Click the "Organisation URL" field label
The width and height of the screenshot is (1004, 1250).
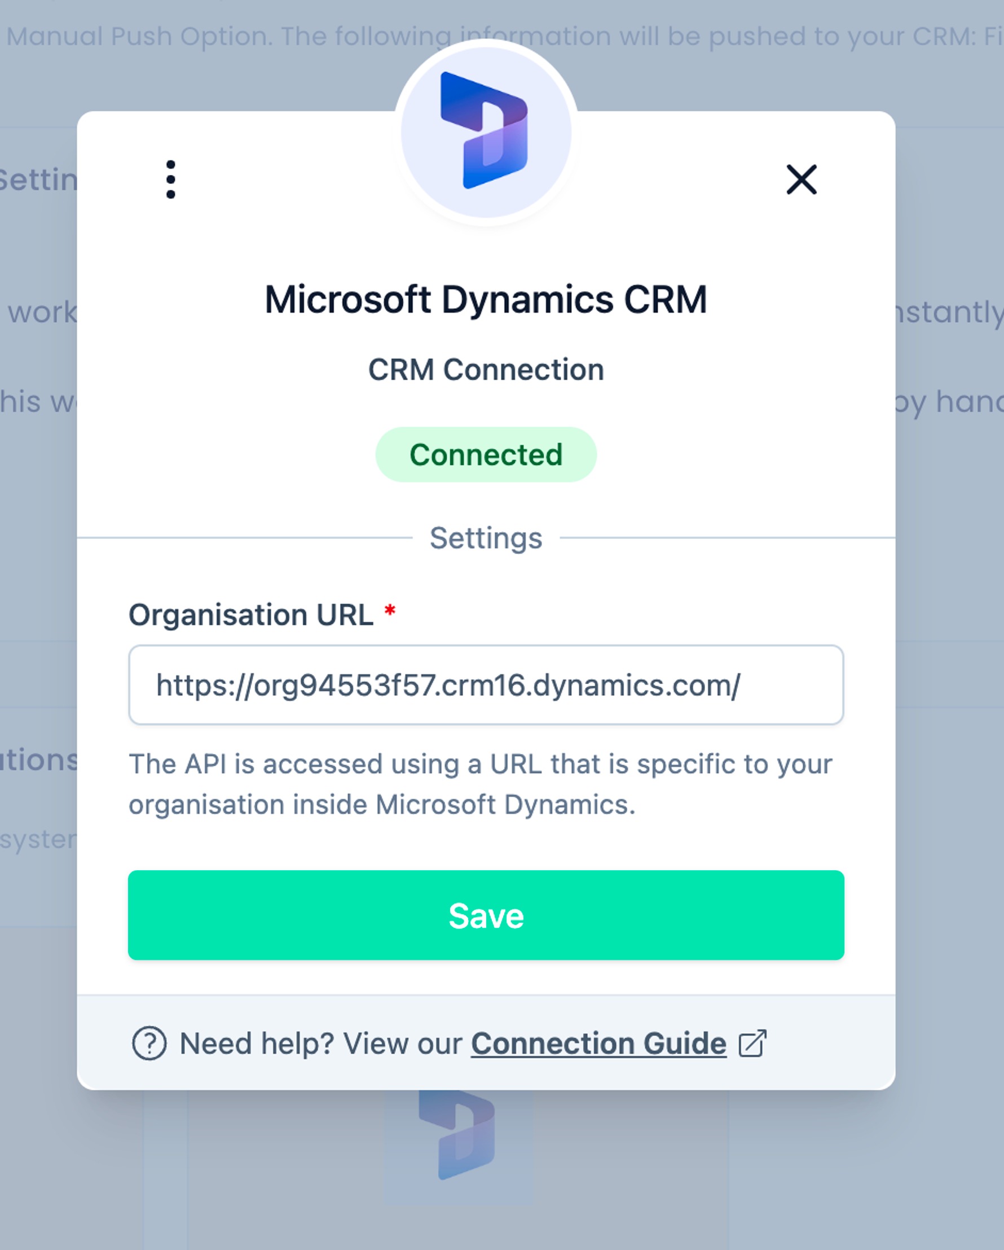pos(251,615)
